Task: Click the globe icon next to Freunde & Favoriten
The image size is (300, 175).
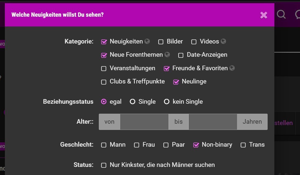Action: pos(232,68)
